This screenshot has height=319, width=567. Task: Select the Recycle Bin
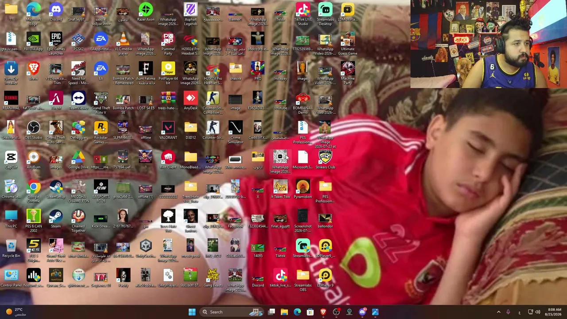click(11, 249)
